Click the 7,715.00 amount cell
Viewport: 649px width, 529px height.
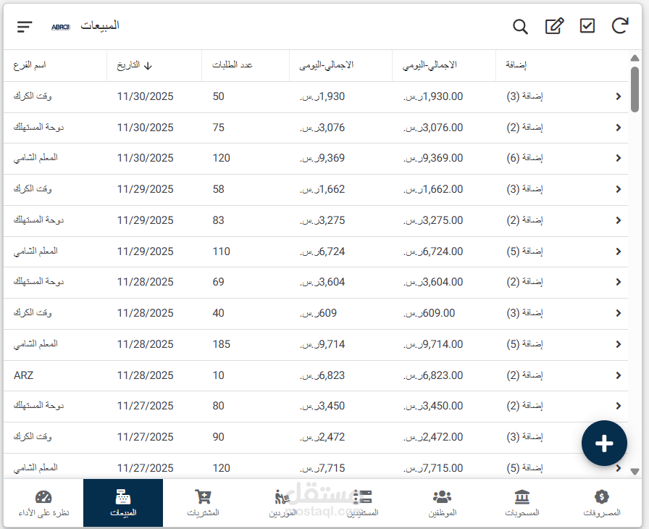(433, 467)
